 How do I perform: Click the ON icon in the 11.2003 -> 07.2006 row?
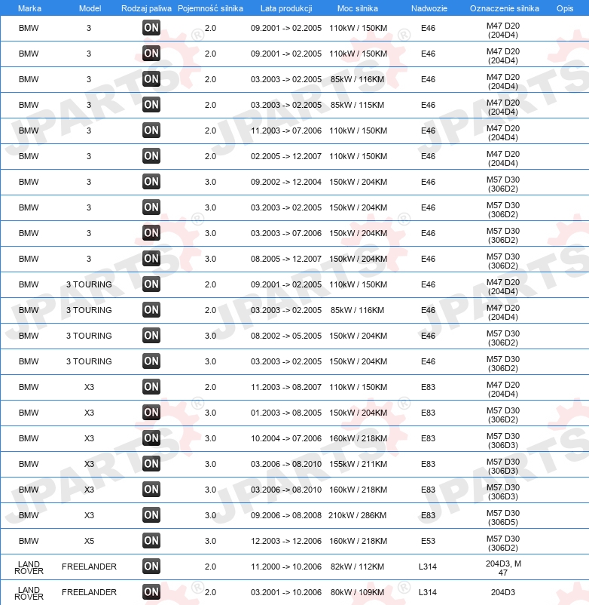coord(151,131)
